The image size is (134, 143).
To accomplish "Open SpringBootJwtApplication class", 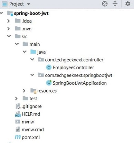I will pyautogui.click(x=80, y=83).
